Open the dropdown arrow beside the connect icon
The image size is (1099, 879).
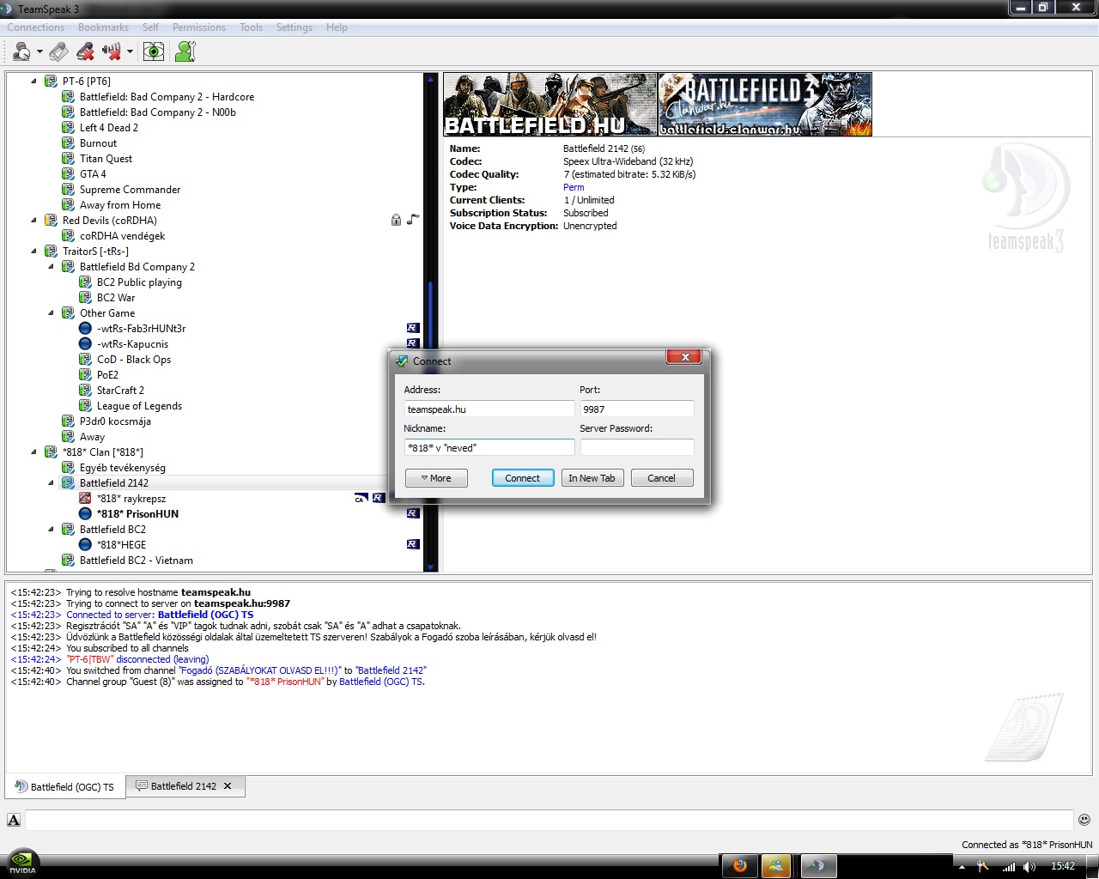coord(39,52)
